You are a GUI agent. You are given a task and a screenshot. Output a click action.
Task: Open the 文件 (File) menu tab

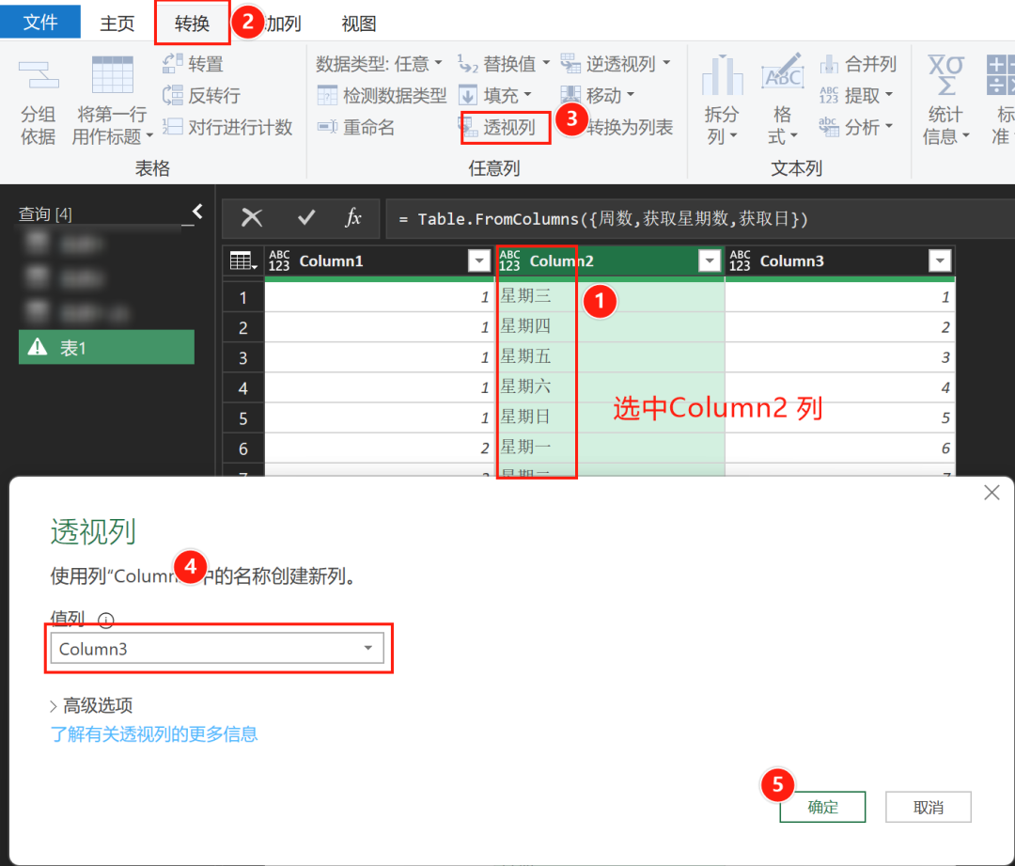click(x=39, y=23)
